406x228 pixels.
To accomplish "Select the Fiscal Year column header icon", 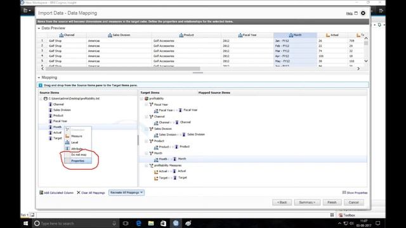I will click(240, 35).
